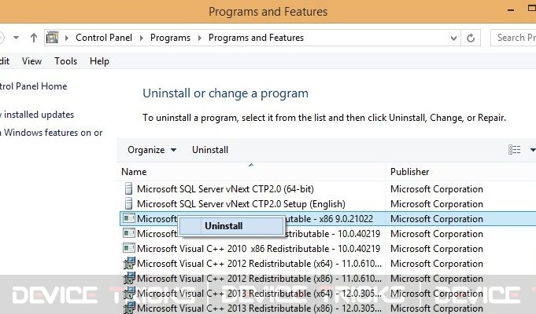Viewport: 536px width, 314px height.
Task: Click the Refresh icon in address bar
Action: [471, 38]
